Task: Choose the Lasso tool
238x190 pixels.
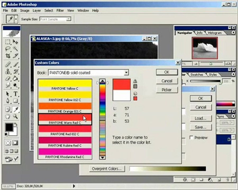Action: [x=8, y=49]
